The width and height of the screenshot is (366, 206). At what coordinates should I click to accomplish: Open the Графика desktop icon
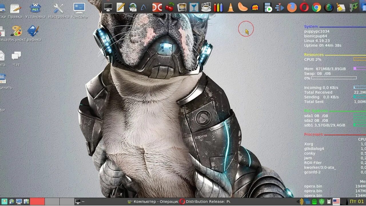click(x=33, y=34)
